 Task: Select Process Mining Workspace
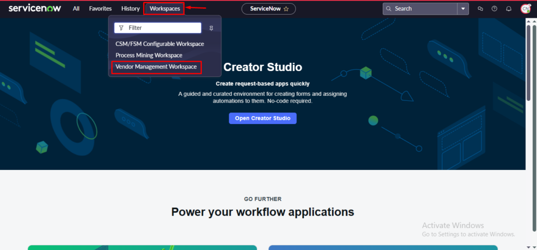click(148, 55)
